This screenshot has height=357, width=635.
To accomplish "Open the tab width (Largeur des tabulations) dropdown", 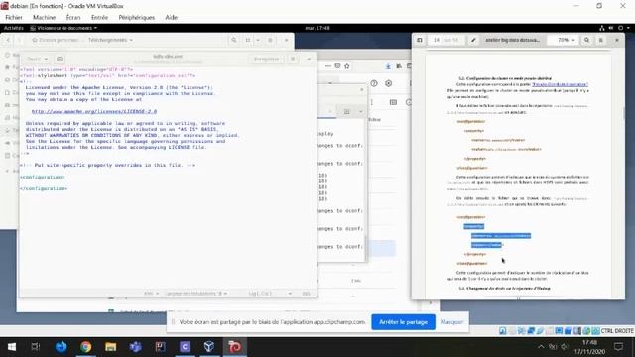I will pos(196,294).
